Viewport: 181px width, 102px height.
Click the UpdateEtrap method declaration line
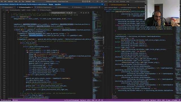coord(21,17)
